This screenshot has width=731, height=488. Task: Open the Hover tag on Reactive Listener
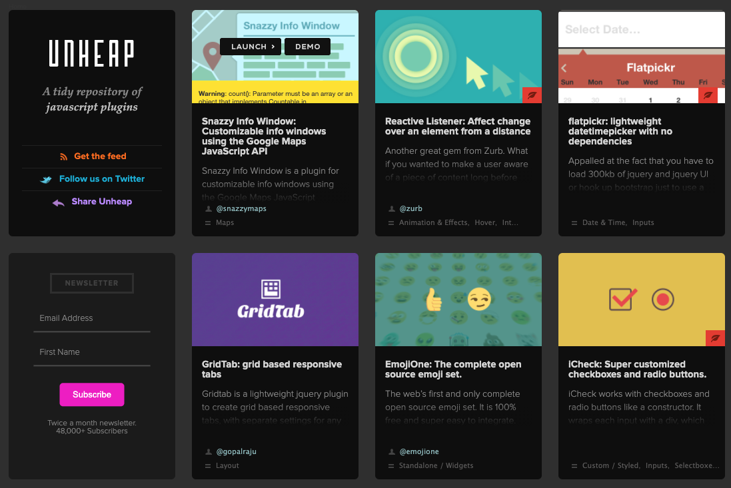click(x=485, y=222)
